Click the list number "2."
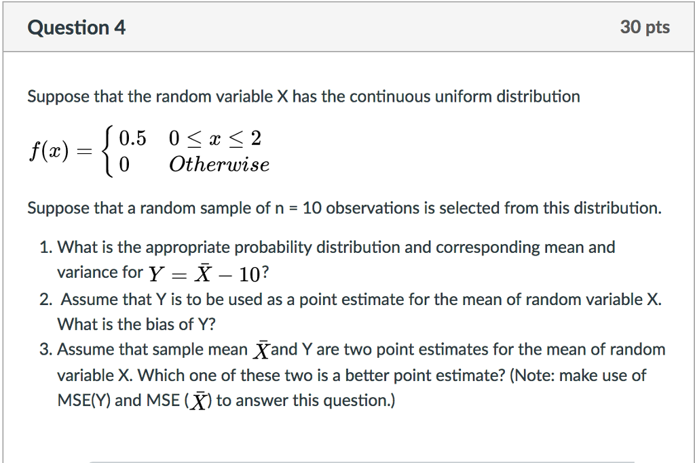Image resolution: width=695 pixels, height=463 pixels. pos(45,300)
